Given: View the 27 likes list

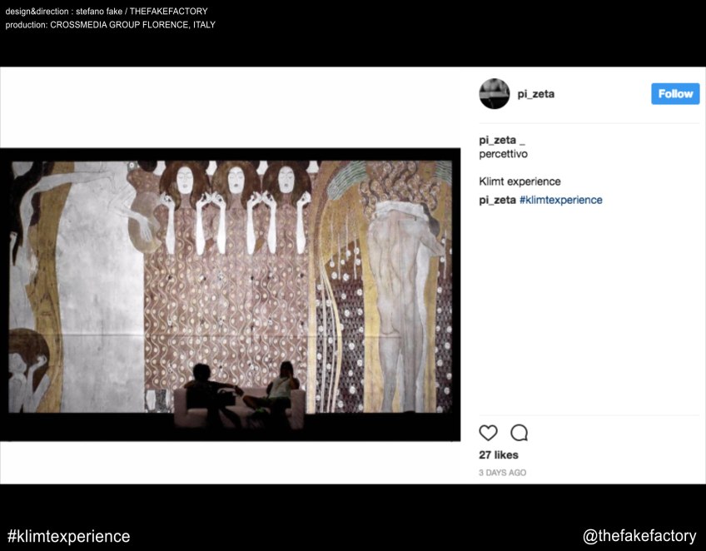Looking at the screenshot, I should (499, 455).
